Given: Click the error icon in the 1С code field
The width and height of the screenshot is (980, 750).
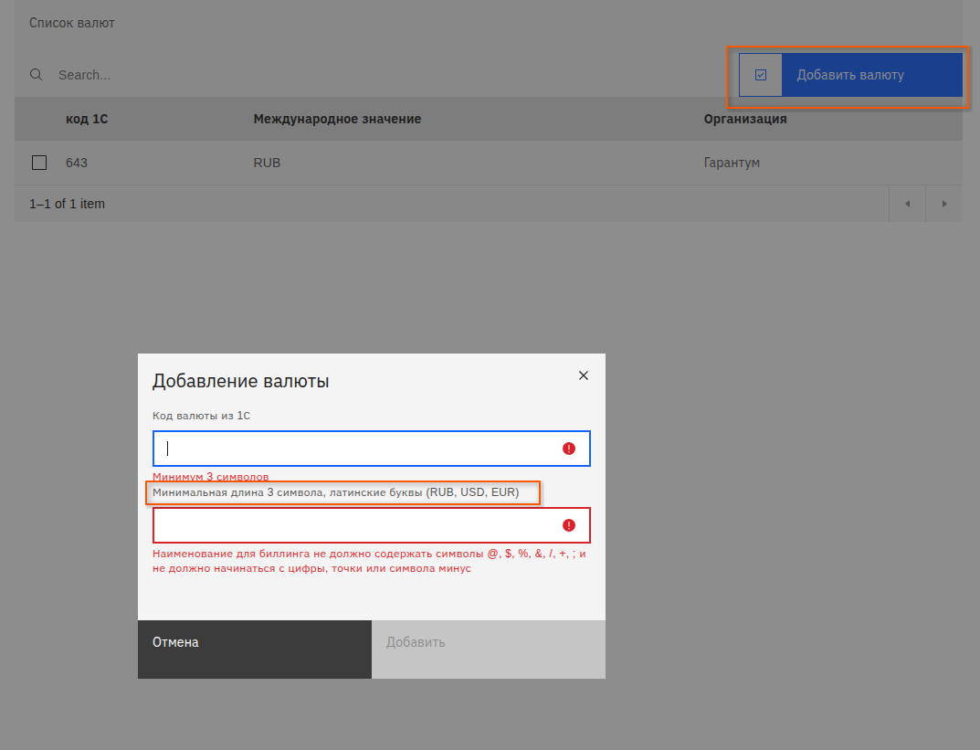Looking at the screenshot, I should click(x=569, y=449).
